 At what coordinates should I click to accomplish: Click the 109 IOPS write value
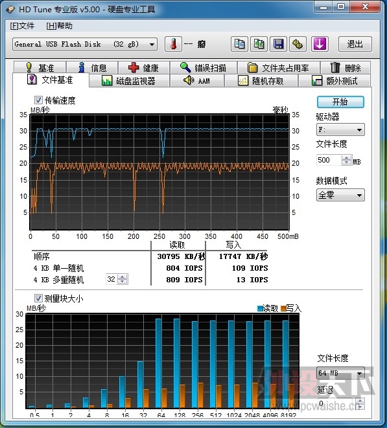[250, 268]
